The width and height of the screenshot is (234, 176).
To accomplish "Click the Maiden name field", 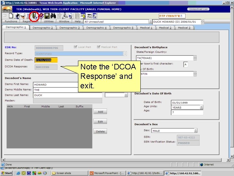I will 68,100.
